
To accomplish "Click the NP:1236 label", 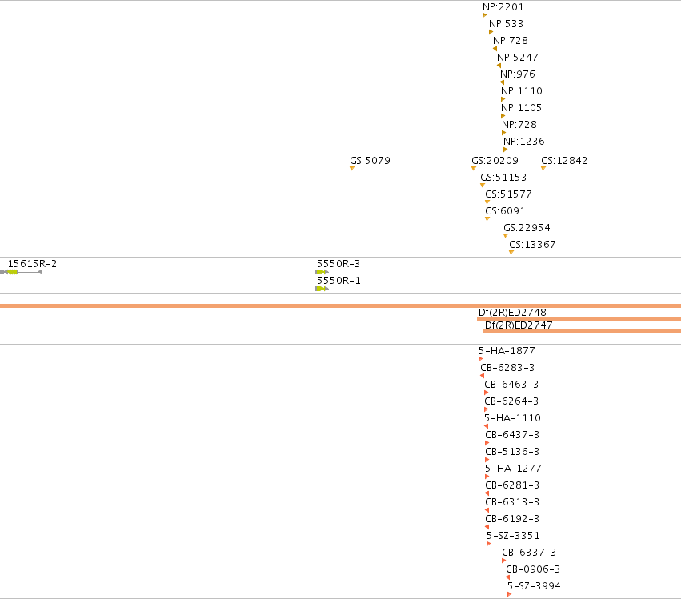I will 524,142.
